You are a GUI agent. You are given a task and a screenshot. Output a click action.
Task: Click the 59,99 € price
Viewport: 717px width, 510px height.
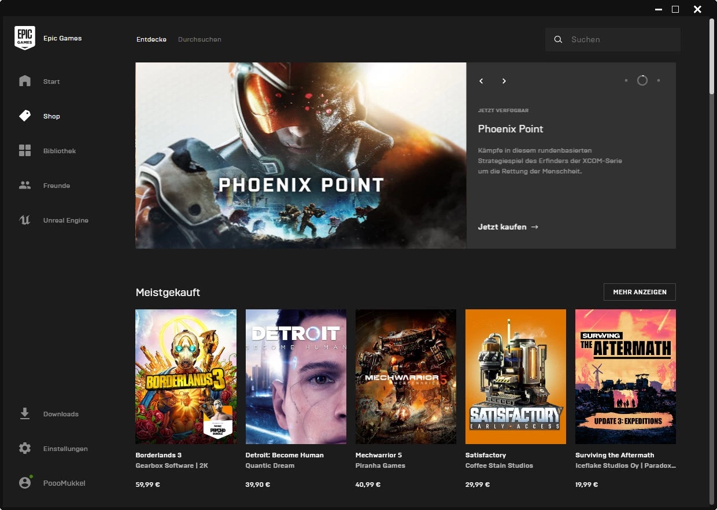coord(146,485)
